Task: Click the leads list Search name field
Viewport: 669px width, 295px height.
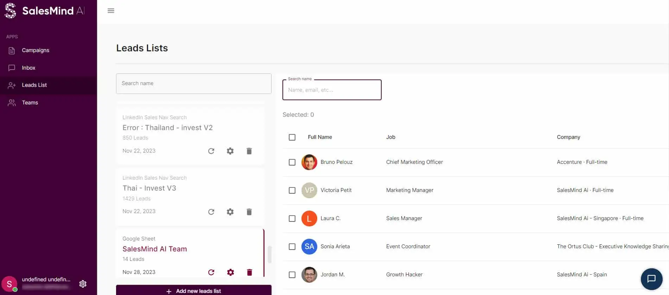Action: (x=194, y=84)
